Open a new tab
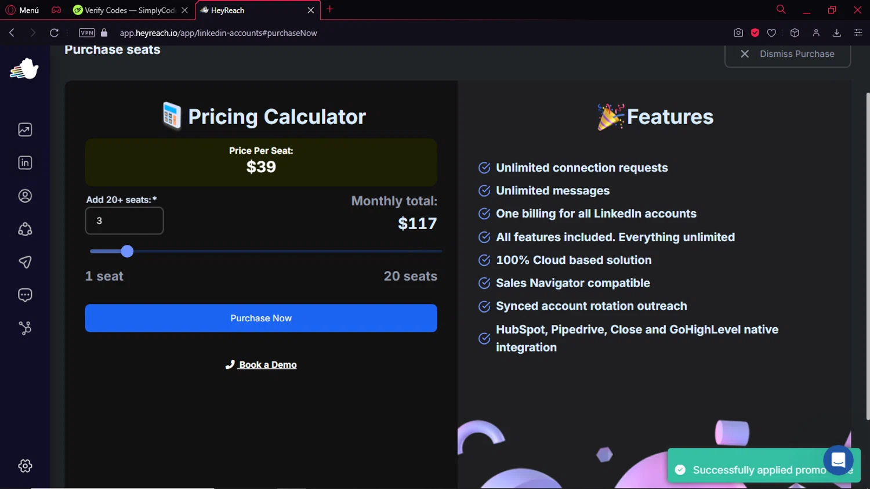The image size is (870, 489). point(330,9)
